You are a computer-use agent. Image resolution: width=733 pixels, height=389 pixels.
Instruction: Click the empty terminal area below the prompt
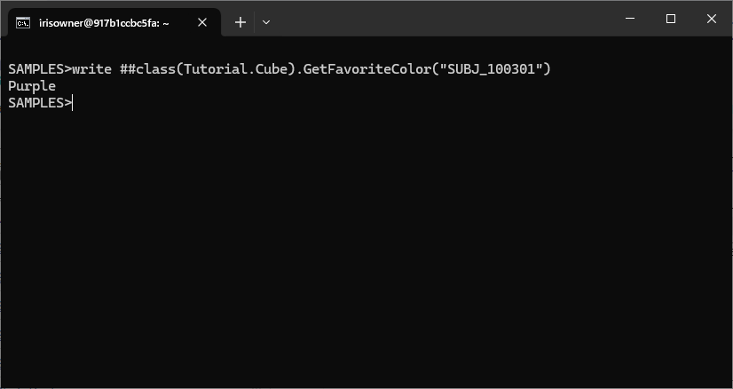click(366, 249)
